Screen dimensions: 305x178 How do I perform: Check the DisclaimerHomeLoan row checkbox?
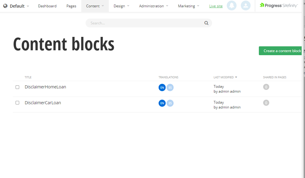pos(17,87)
